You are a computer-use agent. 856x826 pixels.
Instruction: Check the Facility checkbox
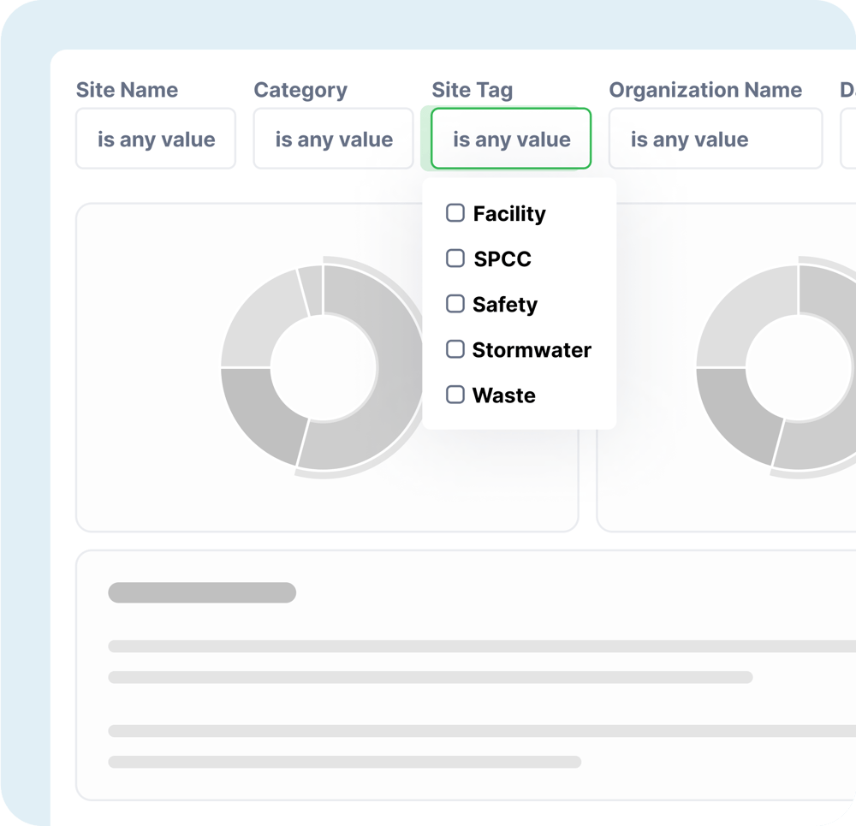[x=455, y=213]
